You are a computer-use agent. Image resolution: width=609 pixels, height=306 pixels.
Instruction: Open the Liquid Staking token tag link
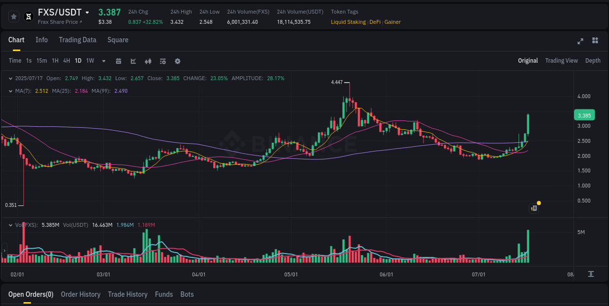click(x=347, y=22)
